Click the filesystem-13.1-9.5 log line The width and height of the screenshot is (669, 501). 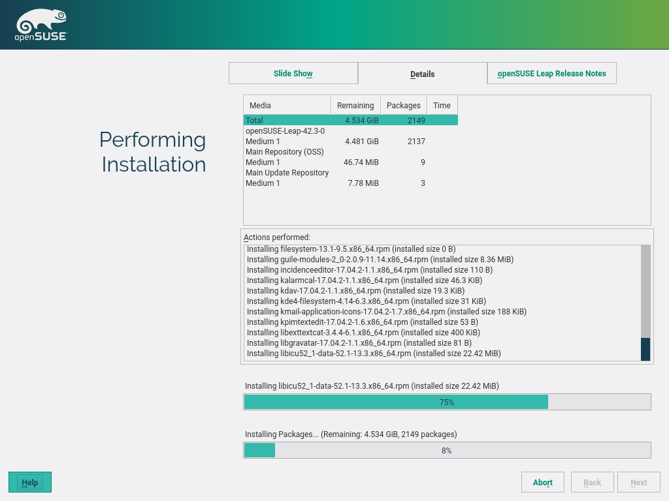pyautogui.click(x=351, y=249)
